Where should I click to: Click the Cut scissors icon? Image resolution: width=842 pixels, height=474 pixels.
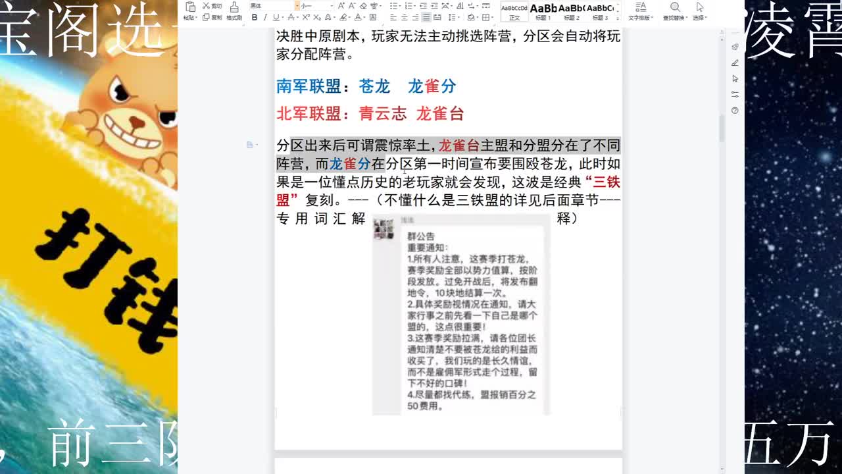(x=206, y=6)
